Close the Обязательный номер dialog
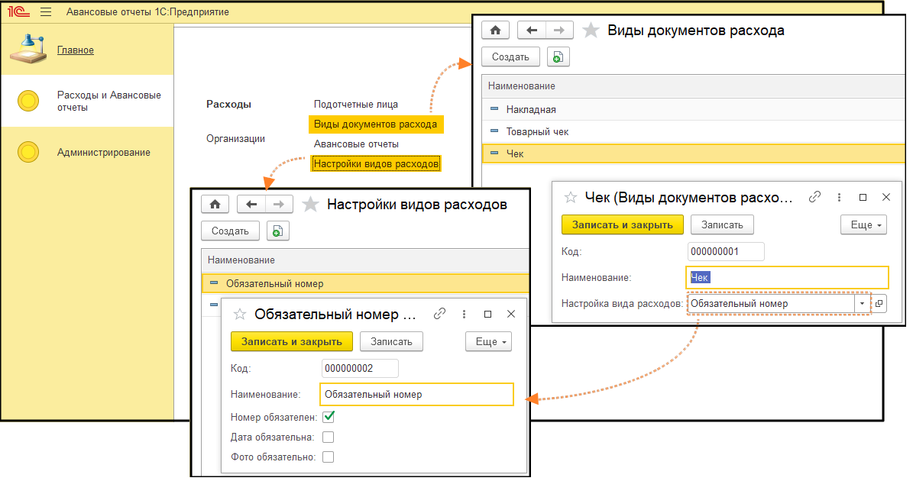913x481 pixels. point(511,314)
